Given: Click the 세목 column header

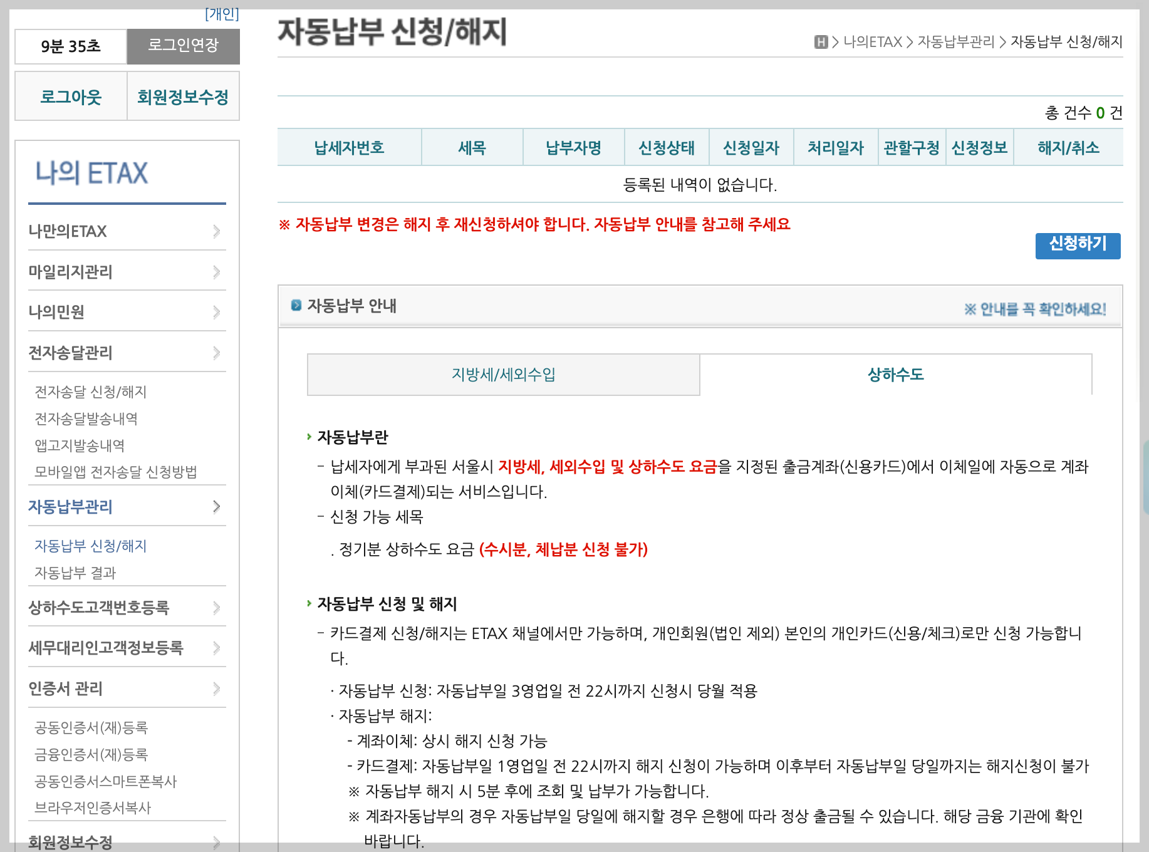Looking at the screenshot, I should pos(472,148).
